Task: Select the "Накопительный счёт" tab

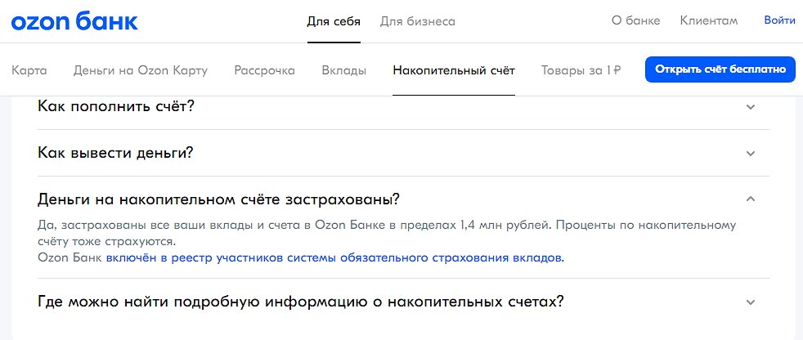Action: [454, 70]
